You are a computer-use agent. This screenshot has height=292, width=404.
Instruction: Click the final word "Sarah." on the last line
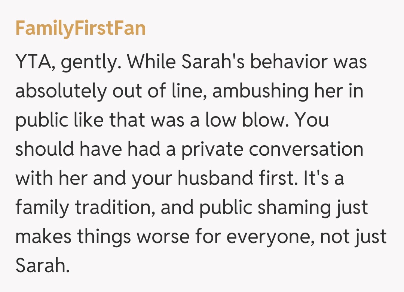(43, 266)
